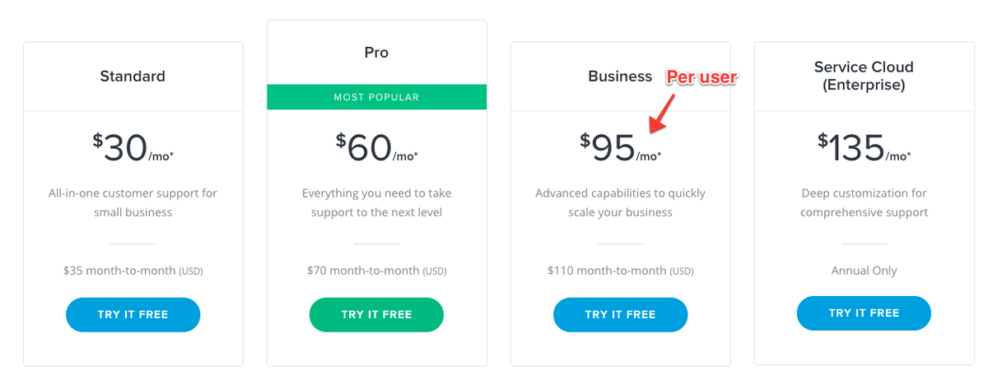Click the Pro plan heading

pyautogui.click(x=376, y=53)
